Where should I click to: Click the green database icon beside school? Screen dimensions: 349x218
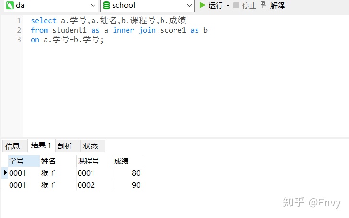(106, 5)
